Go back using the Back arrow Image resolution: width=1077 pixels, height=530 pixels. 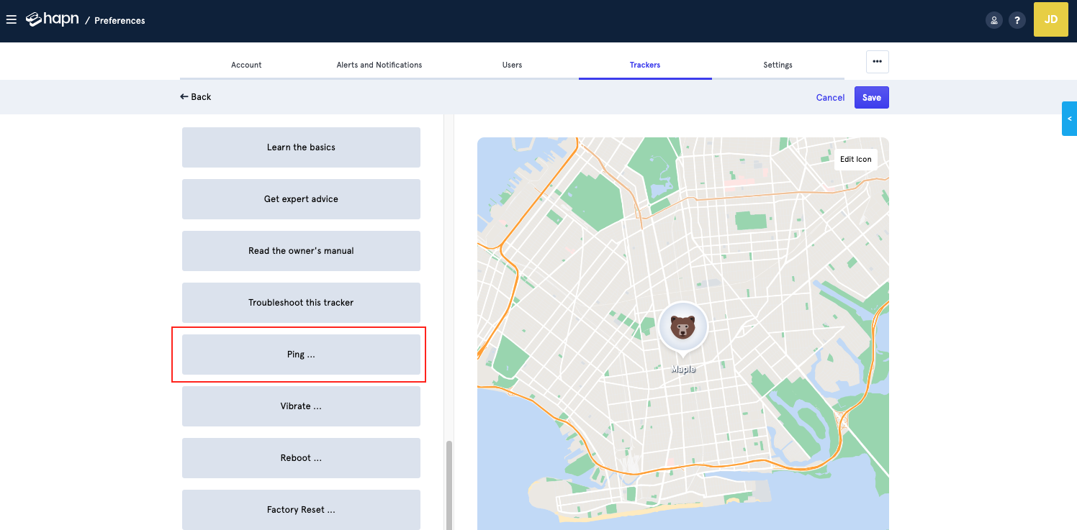click(195, 97)
